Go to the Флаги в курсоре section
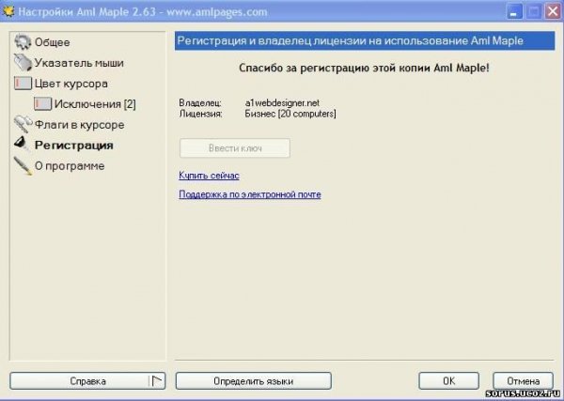564x401 pixels. [x=79, y=125]
